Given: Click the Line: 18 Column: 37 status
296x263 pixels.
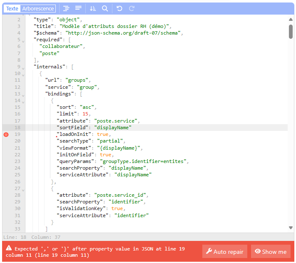Looking at the screenshot, I should pos(32,237).
